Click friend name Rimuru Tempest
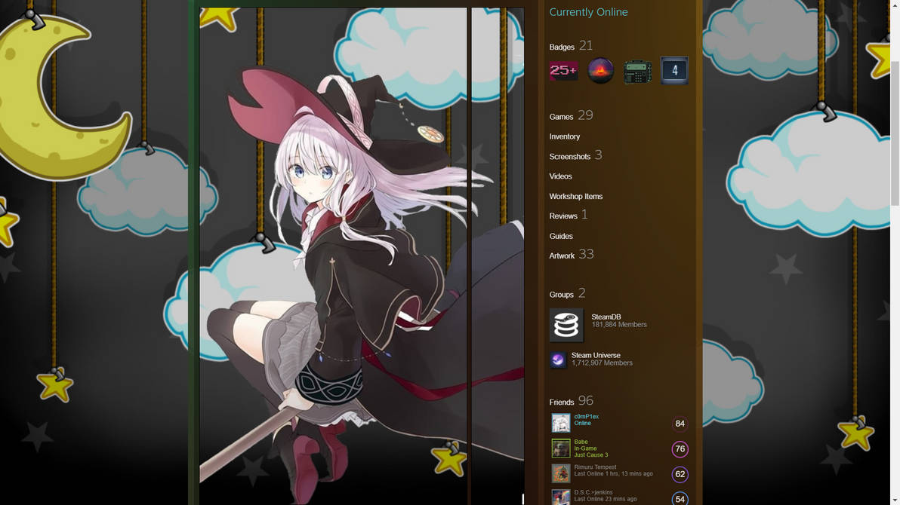 [x=596, y=467]
